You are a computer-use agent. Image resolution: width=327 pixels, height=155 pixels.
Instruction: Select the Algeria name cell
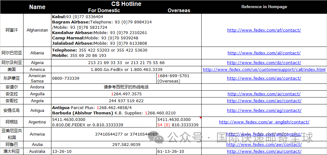[37, 62]
